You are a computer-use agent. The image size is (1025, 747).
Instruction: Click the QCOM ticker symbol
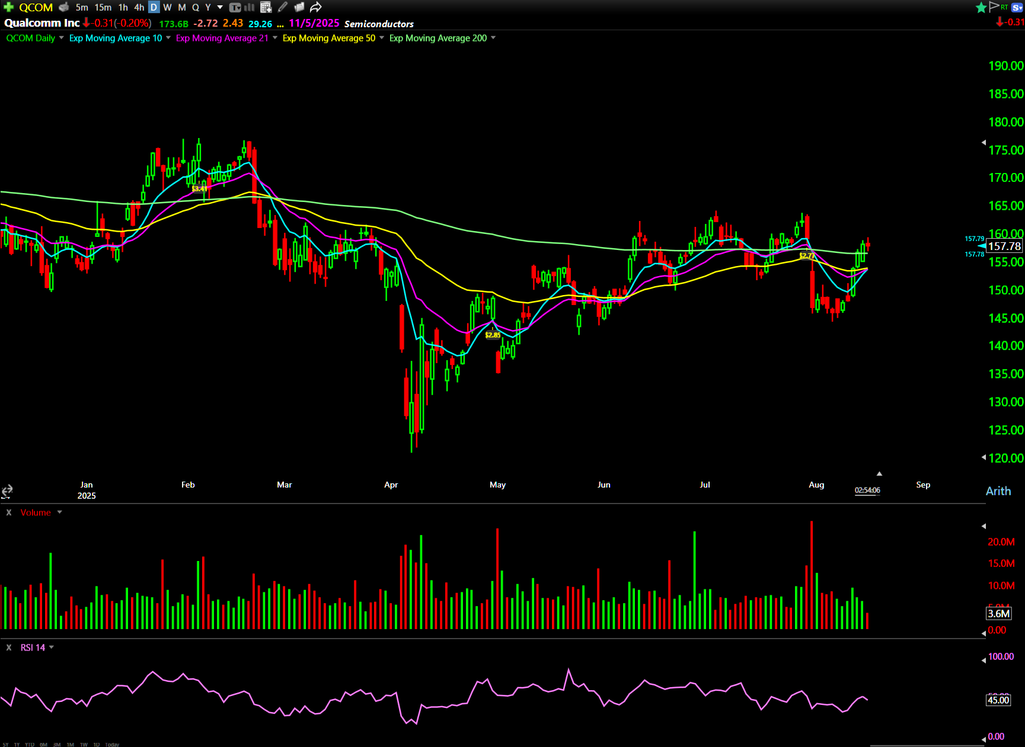pos(36,7)
